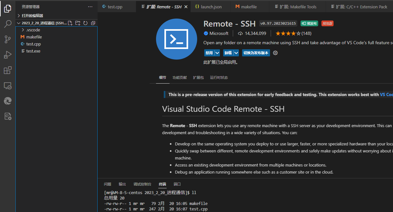
Task: Select the 运行时状态 tab
Action: coord(219,77)
